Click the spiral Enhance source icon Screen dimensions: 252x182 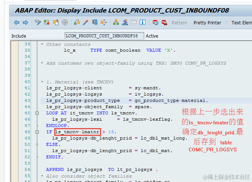(65, 22)
